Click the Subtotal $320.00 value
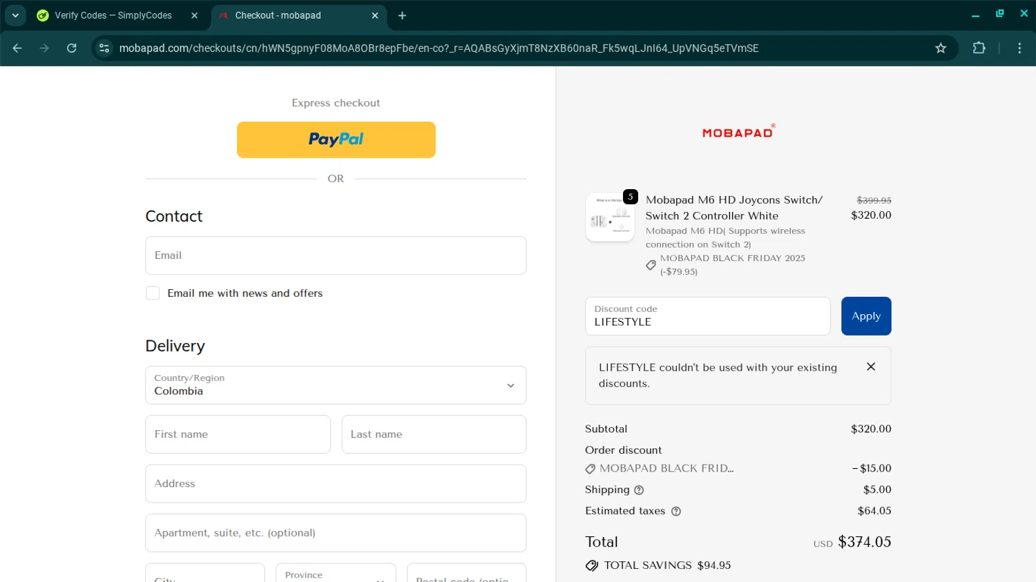The height and width of the screenshot is (582, 1036). click(871, 429)
